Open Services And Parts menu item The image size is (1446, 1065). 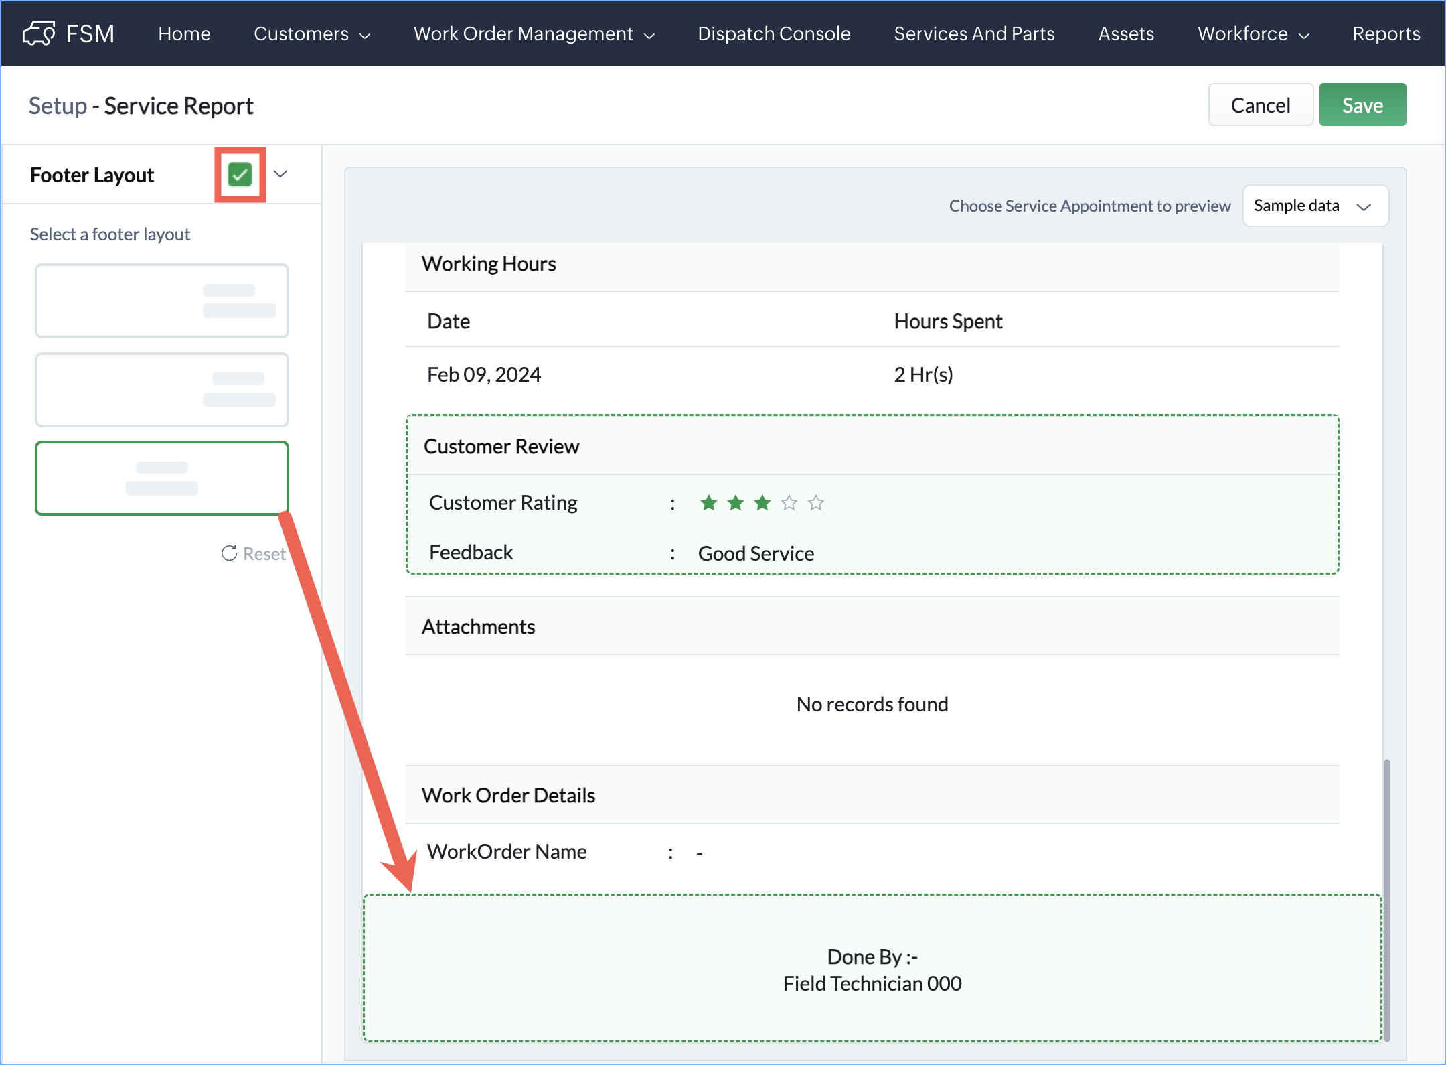(974, 33)
